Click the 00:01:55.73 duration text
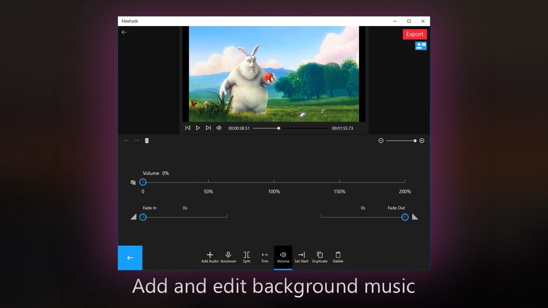 point(343,128)
